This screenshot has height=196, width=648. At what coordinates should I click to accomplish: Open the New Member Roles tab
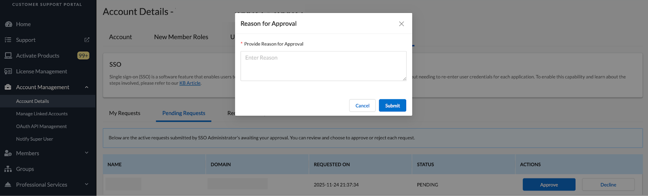pos(181,37)
